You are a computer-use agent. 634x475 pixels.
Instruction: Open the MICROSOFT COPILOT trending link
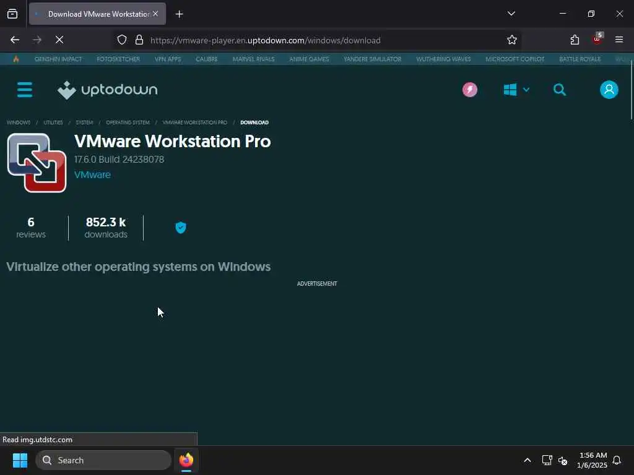click(515, 59)
